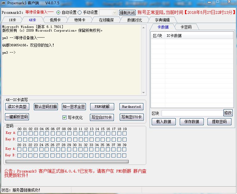Minimize the Proxmark3 window
237x194 pixels.
point(209,2)
